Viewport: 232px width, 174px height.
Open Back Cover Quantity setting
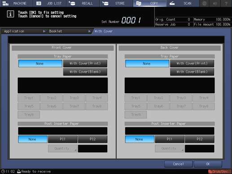click(x=170, y=148)
